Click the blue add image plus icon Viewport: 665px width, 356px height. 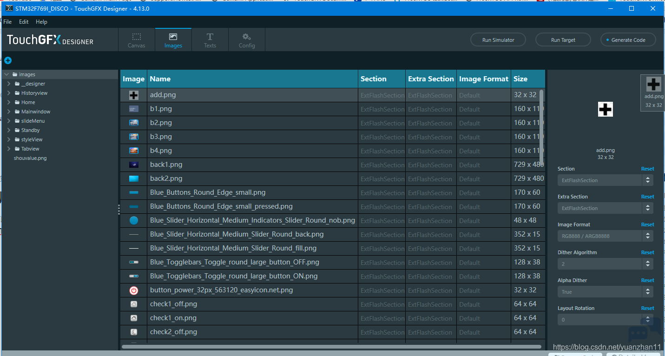[x=8, y=60]
